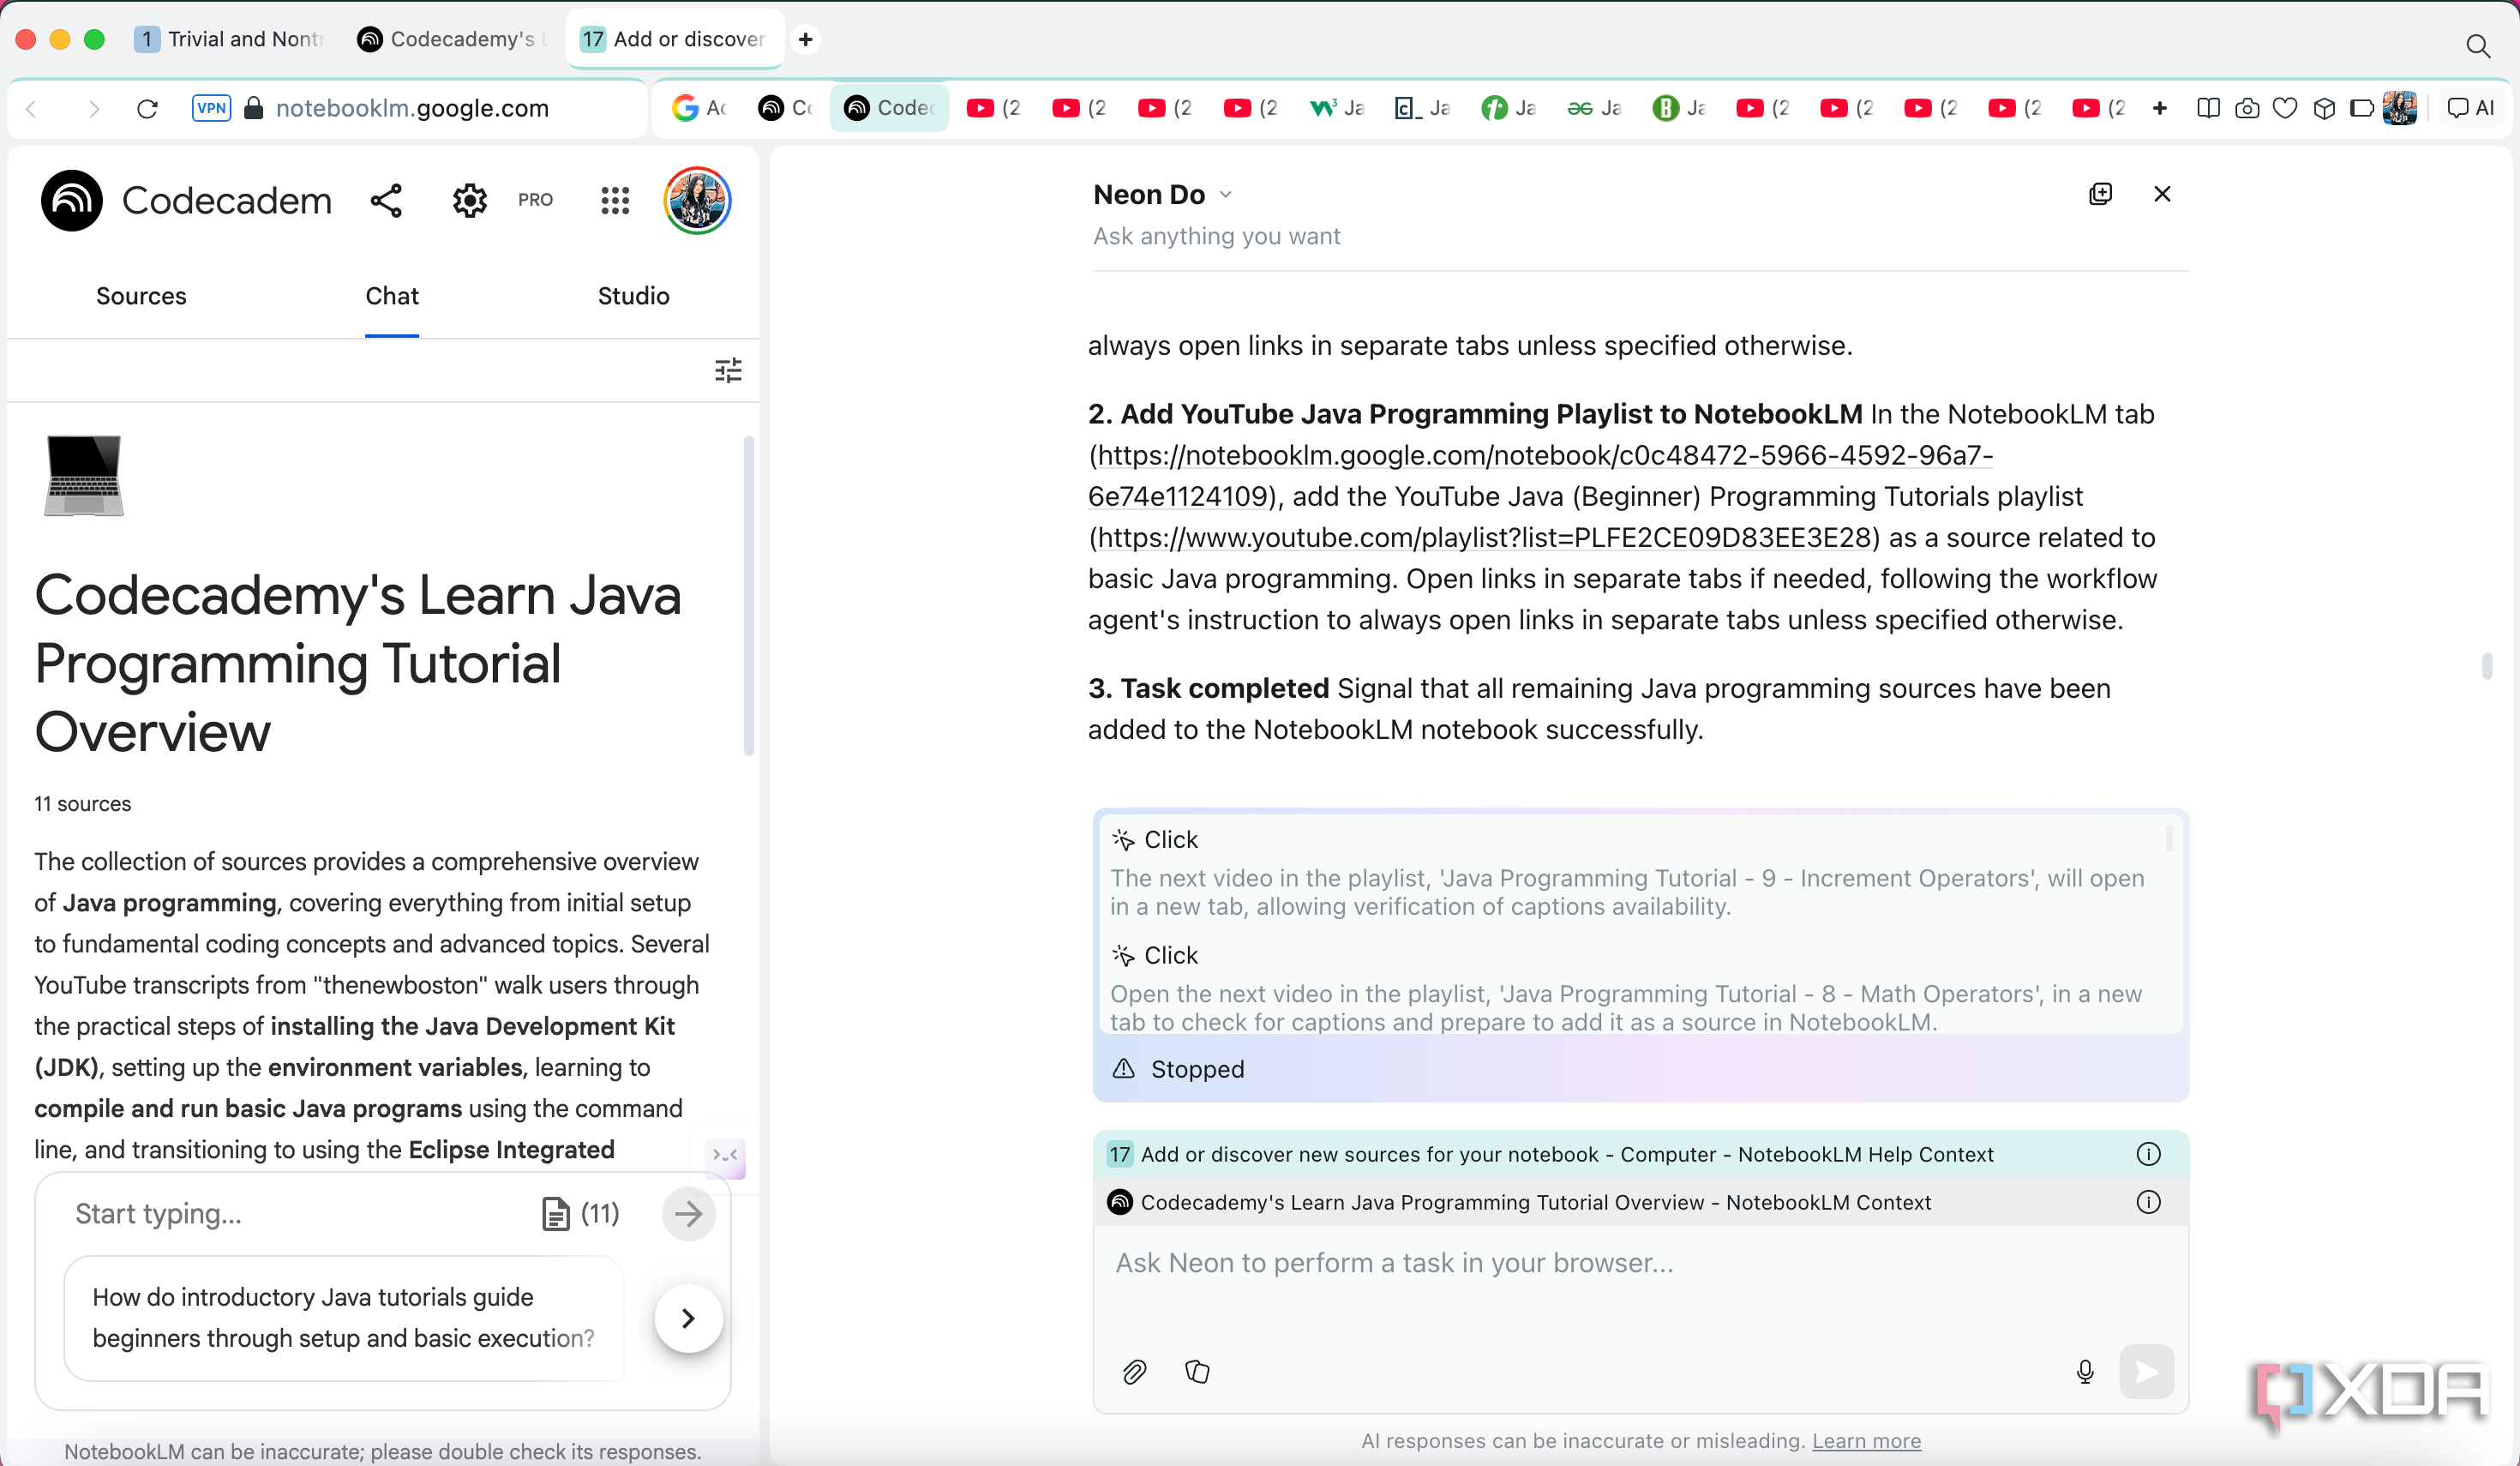The width and height of the screenshot is (2520, 1466).
Task: Close the Neon Do panel
Action: click(x=2162, y=194)
